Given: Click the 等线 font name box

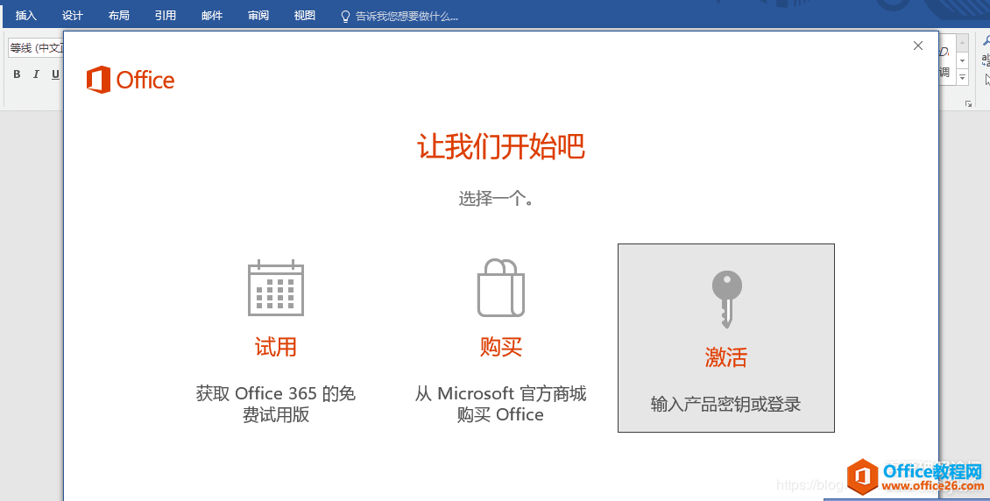Looking at the screenshot, I should [x=35, y=48].
